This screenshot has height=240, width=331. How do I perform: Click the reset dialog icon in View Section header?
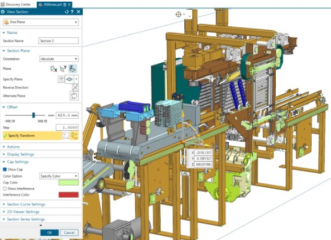pyautogui.click(x=67, y=12)
